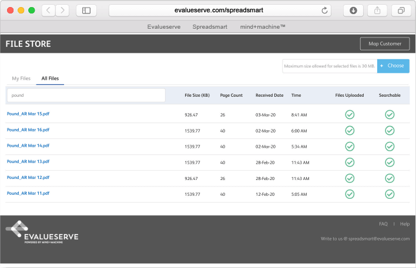416x268 pixels.
Task: Open the mind+machine bookmark
Action: click(x=263, y=27)
